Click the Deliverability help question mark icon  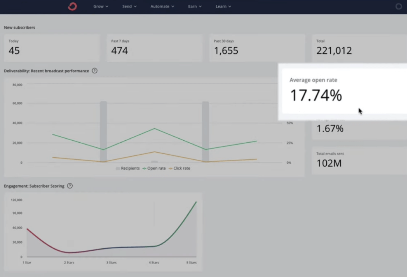coord(95,71)
